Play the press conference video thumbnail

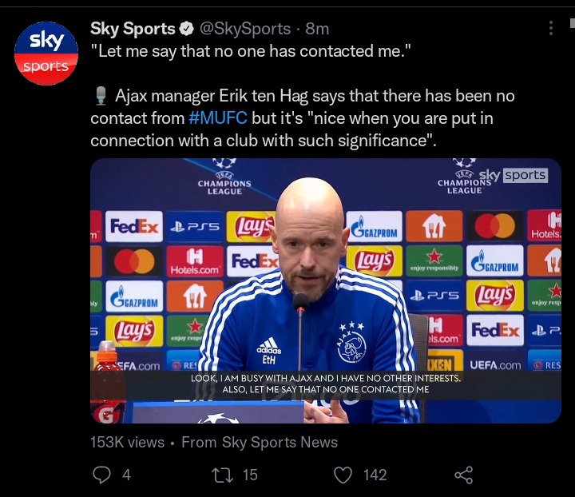(326, 291)
